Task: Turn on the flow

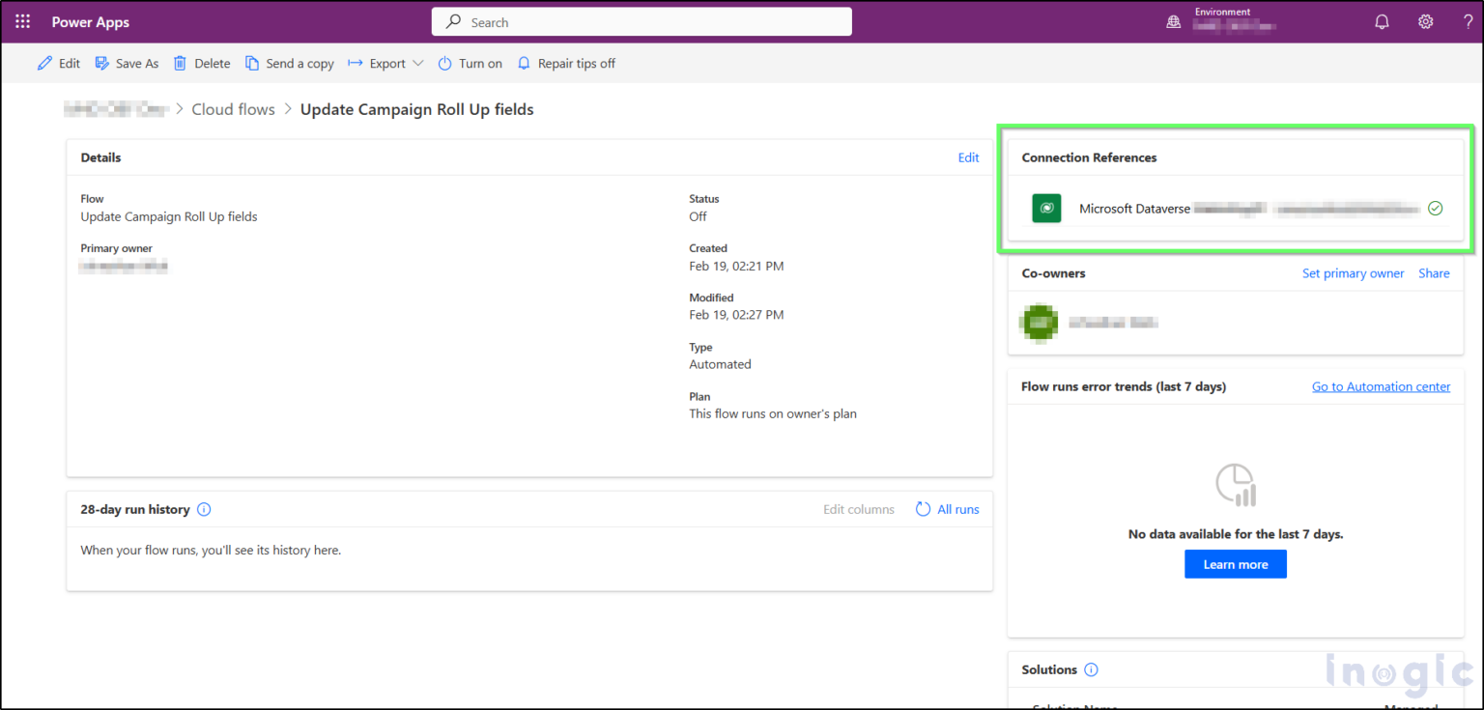Action: pos(470,63)
